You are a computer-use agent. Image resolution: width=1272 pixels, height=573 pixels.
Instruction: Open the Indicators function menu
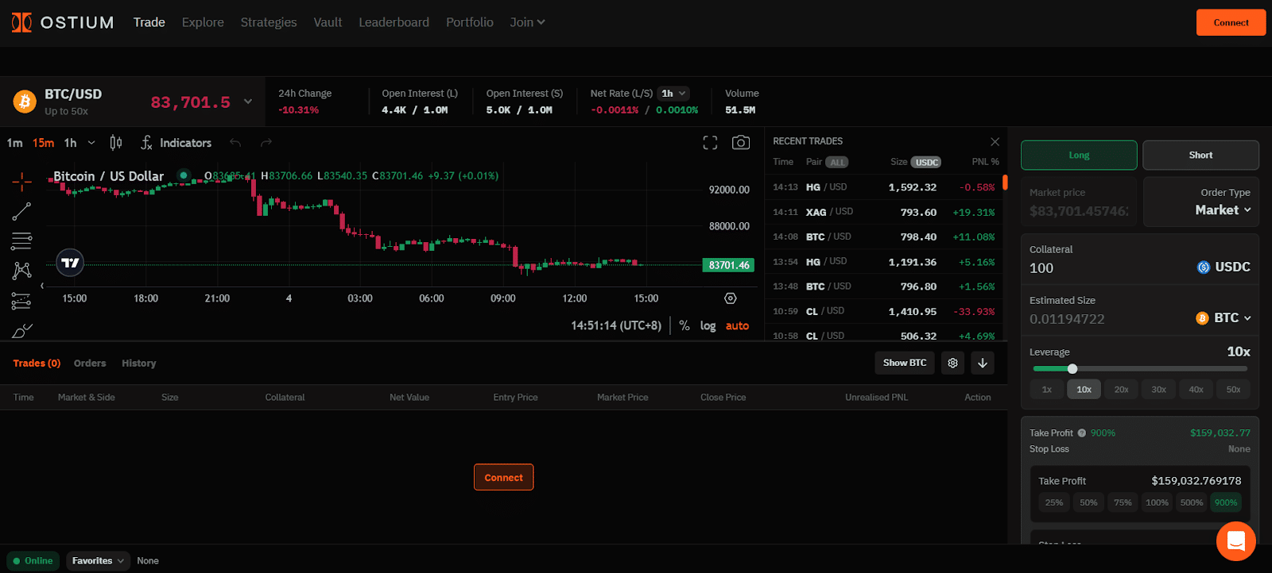tap(176, 143)
